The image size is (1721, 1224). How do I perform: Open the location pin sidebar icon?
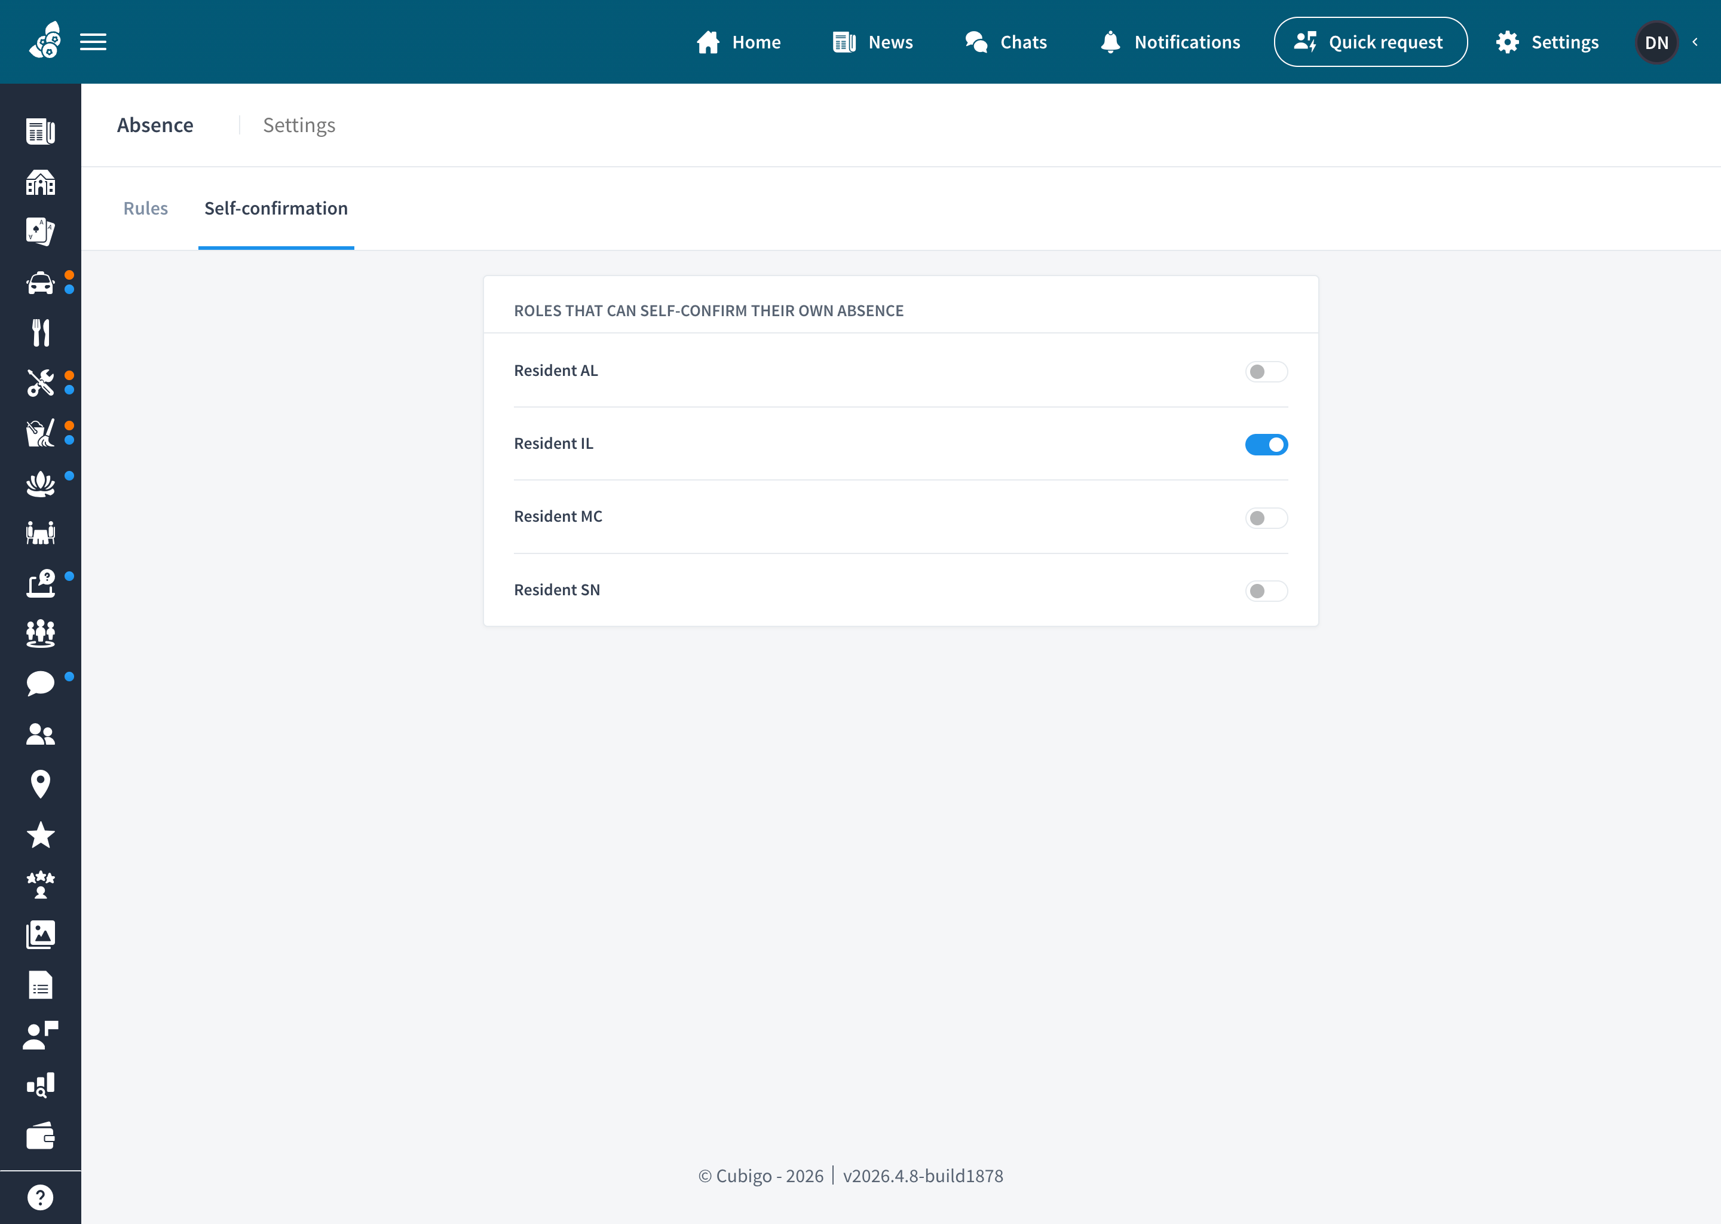40,785
